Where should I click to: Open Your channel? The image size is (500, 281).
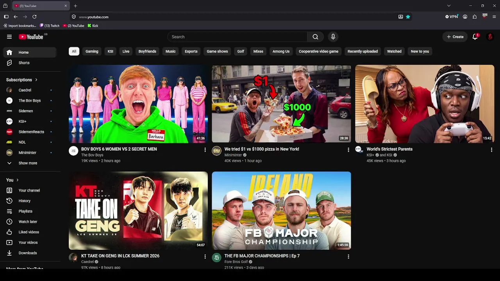(30, 190)
